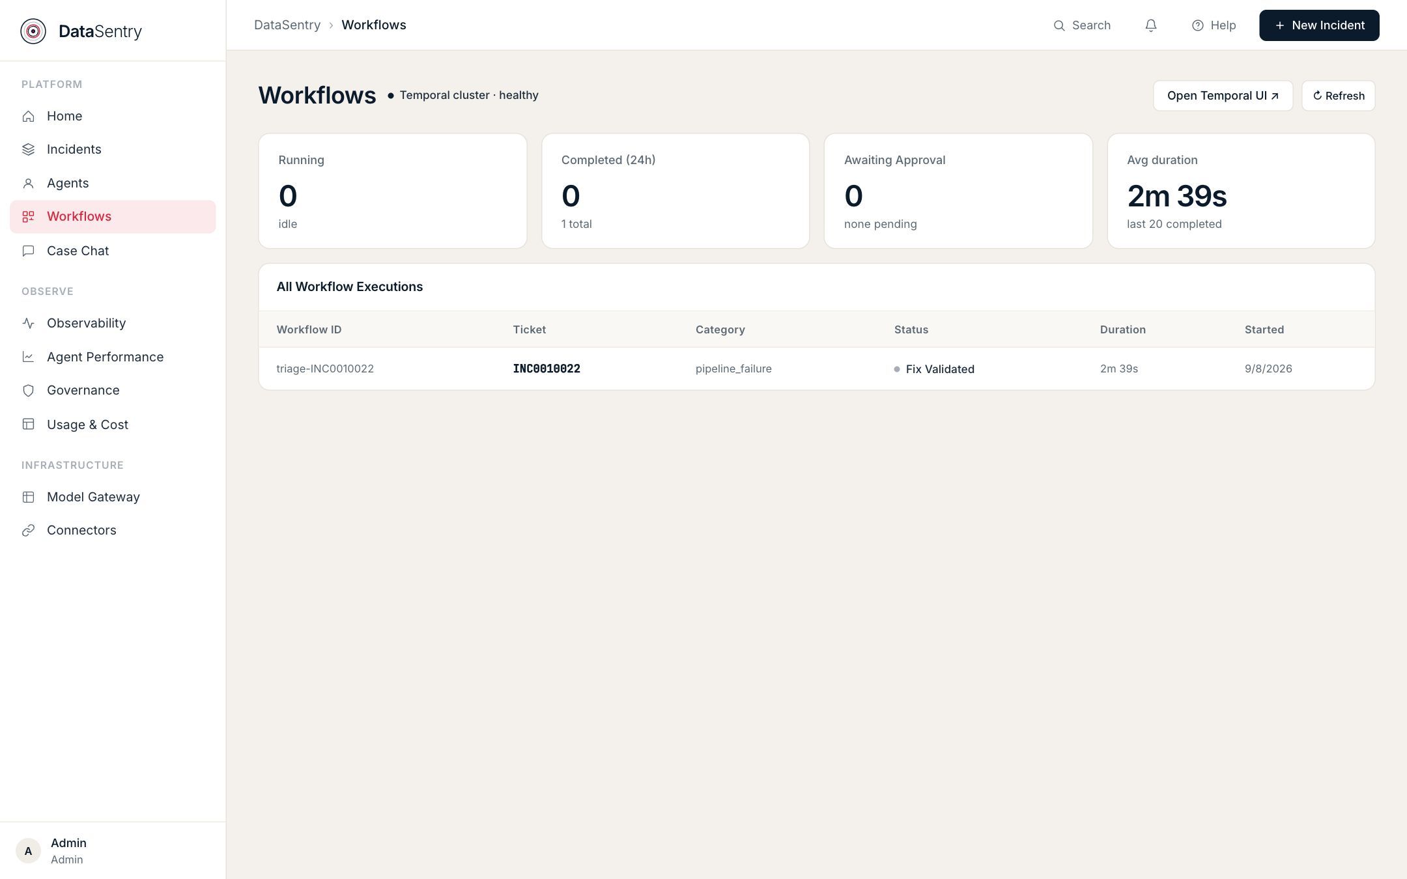Click the Help question mark icon
Viewport: 1407px width, 879px height.
(x=1197, y=25)
